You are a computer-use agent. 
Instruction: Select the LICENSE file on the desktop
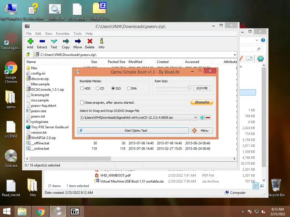coord(11,129)
